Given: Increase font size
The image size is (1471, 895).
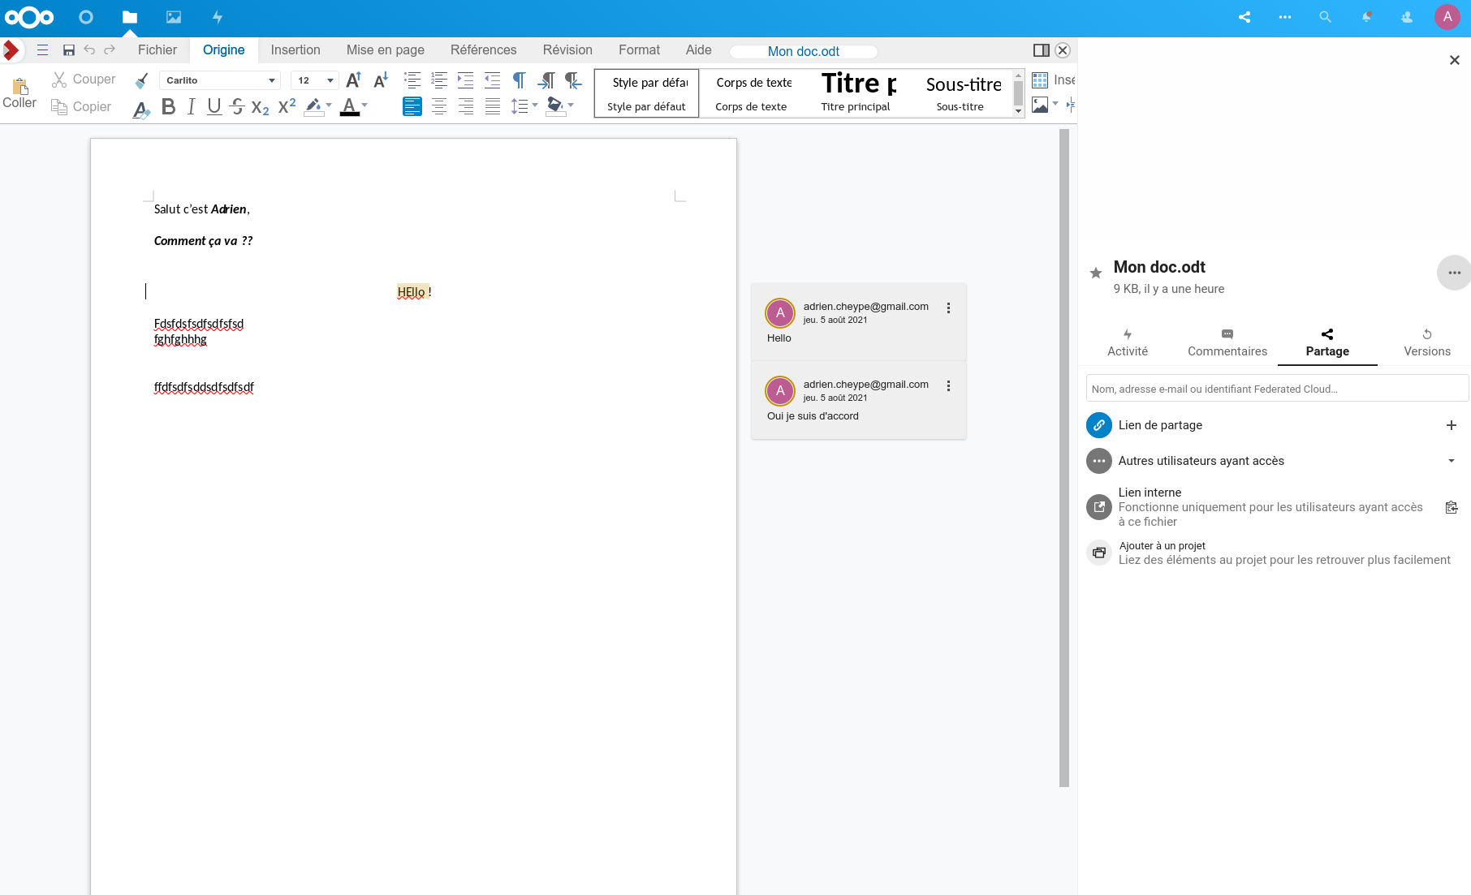Looking at the screenshot, I should [354, 80].
